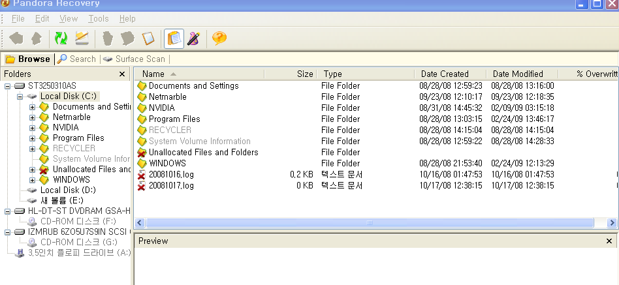Click the second grey recycle bin icon

[x=127, y=38]
